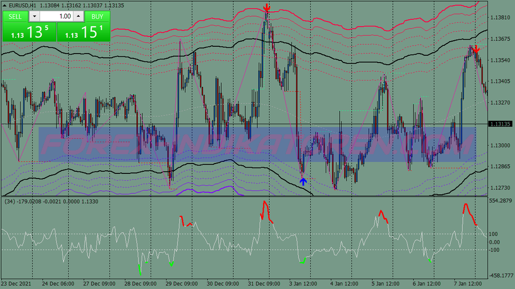The height and width of the screenshot is (289, 515).
Task: Increase lot size with the up arrow
Action: coord(78,16)
